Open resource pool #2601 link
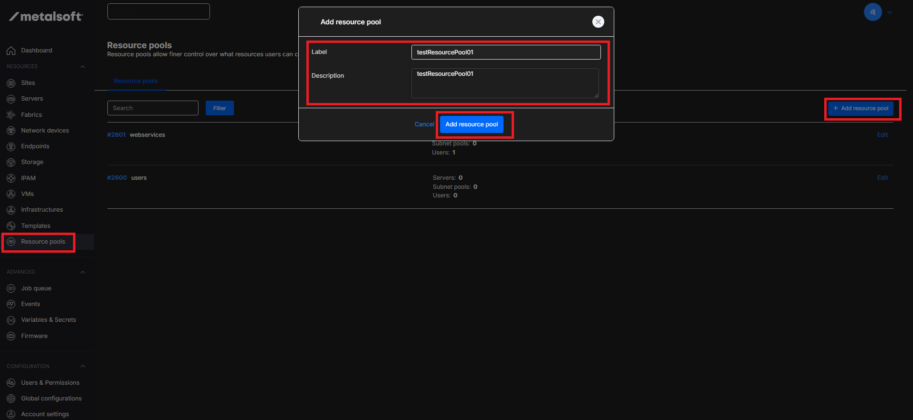This screenshot has width=913, height=420. click(116, 135)
